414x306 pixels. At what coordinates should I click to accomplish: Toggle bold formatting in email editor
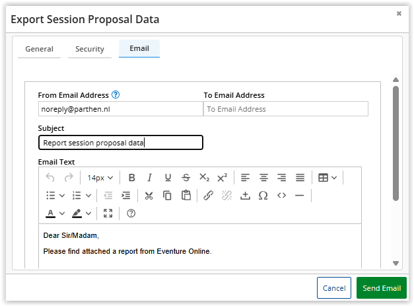[132, 178]
